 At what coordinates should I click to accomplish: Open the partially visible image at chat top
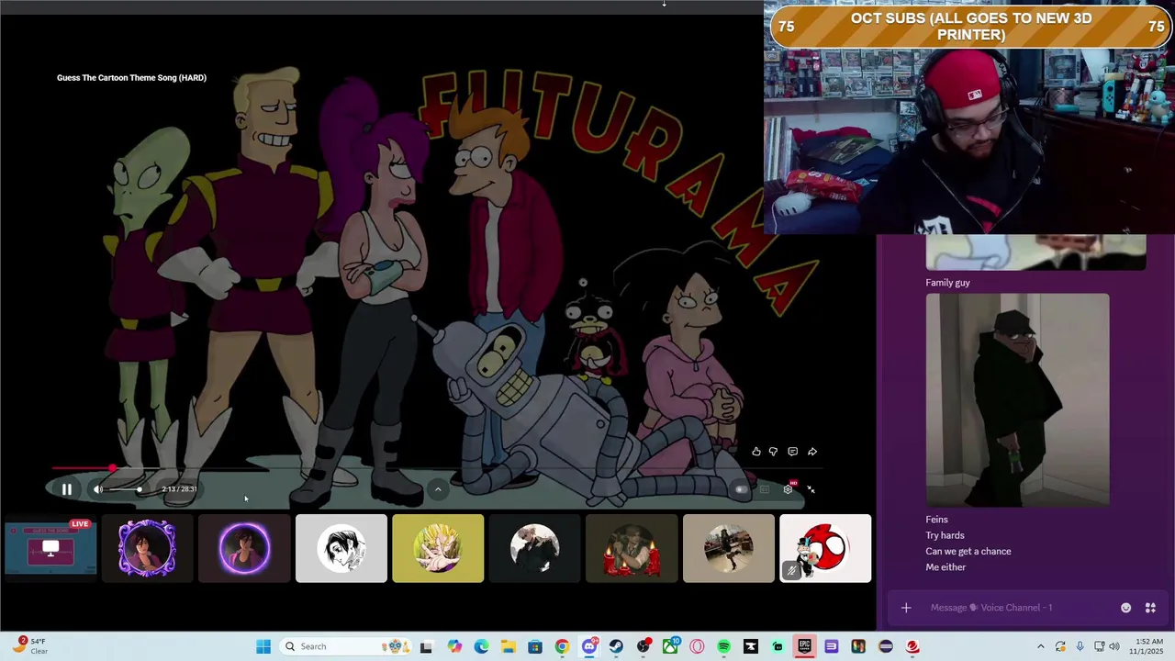pyautogui.click(x=1035, y=252)
